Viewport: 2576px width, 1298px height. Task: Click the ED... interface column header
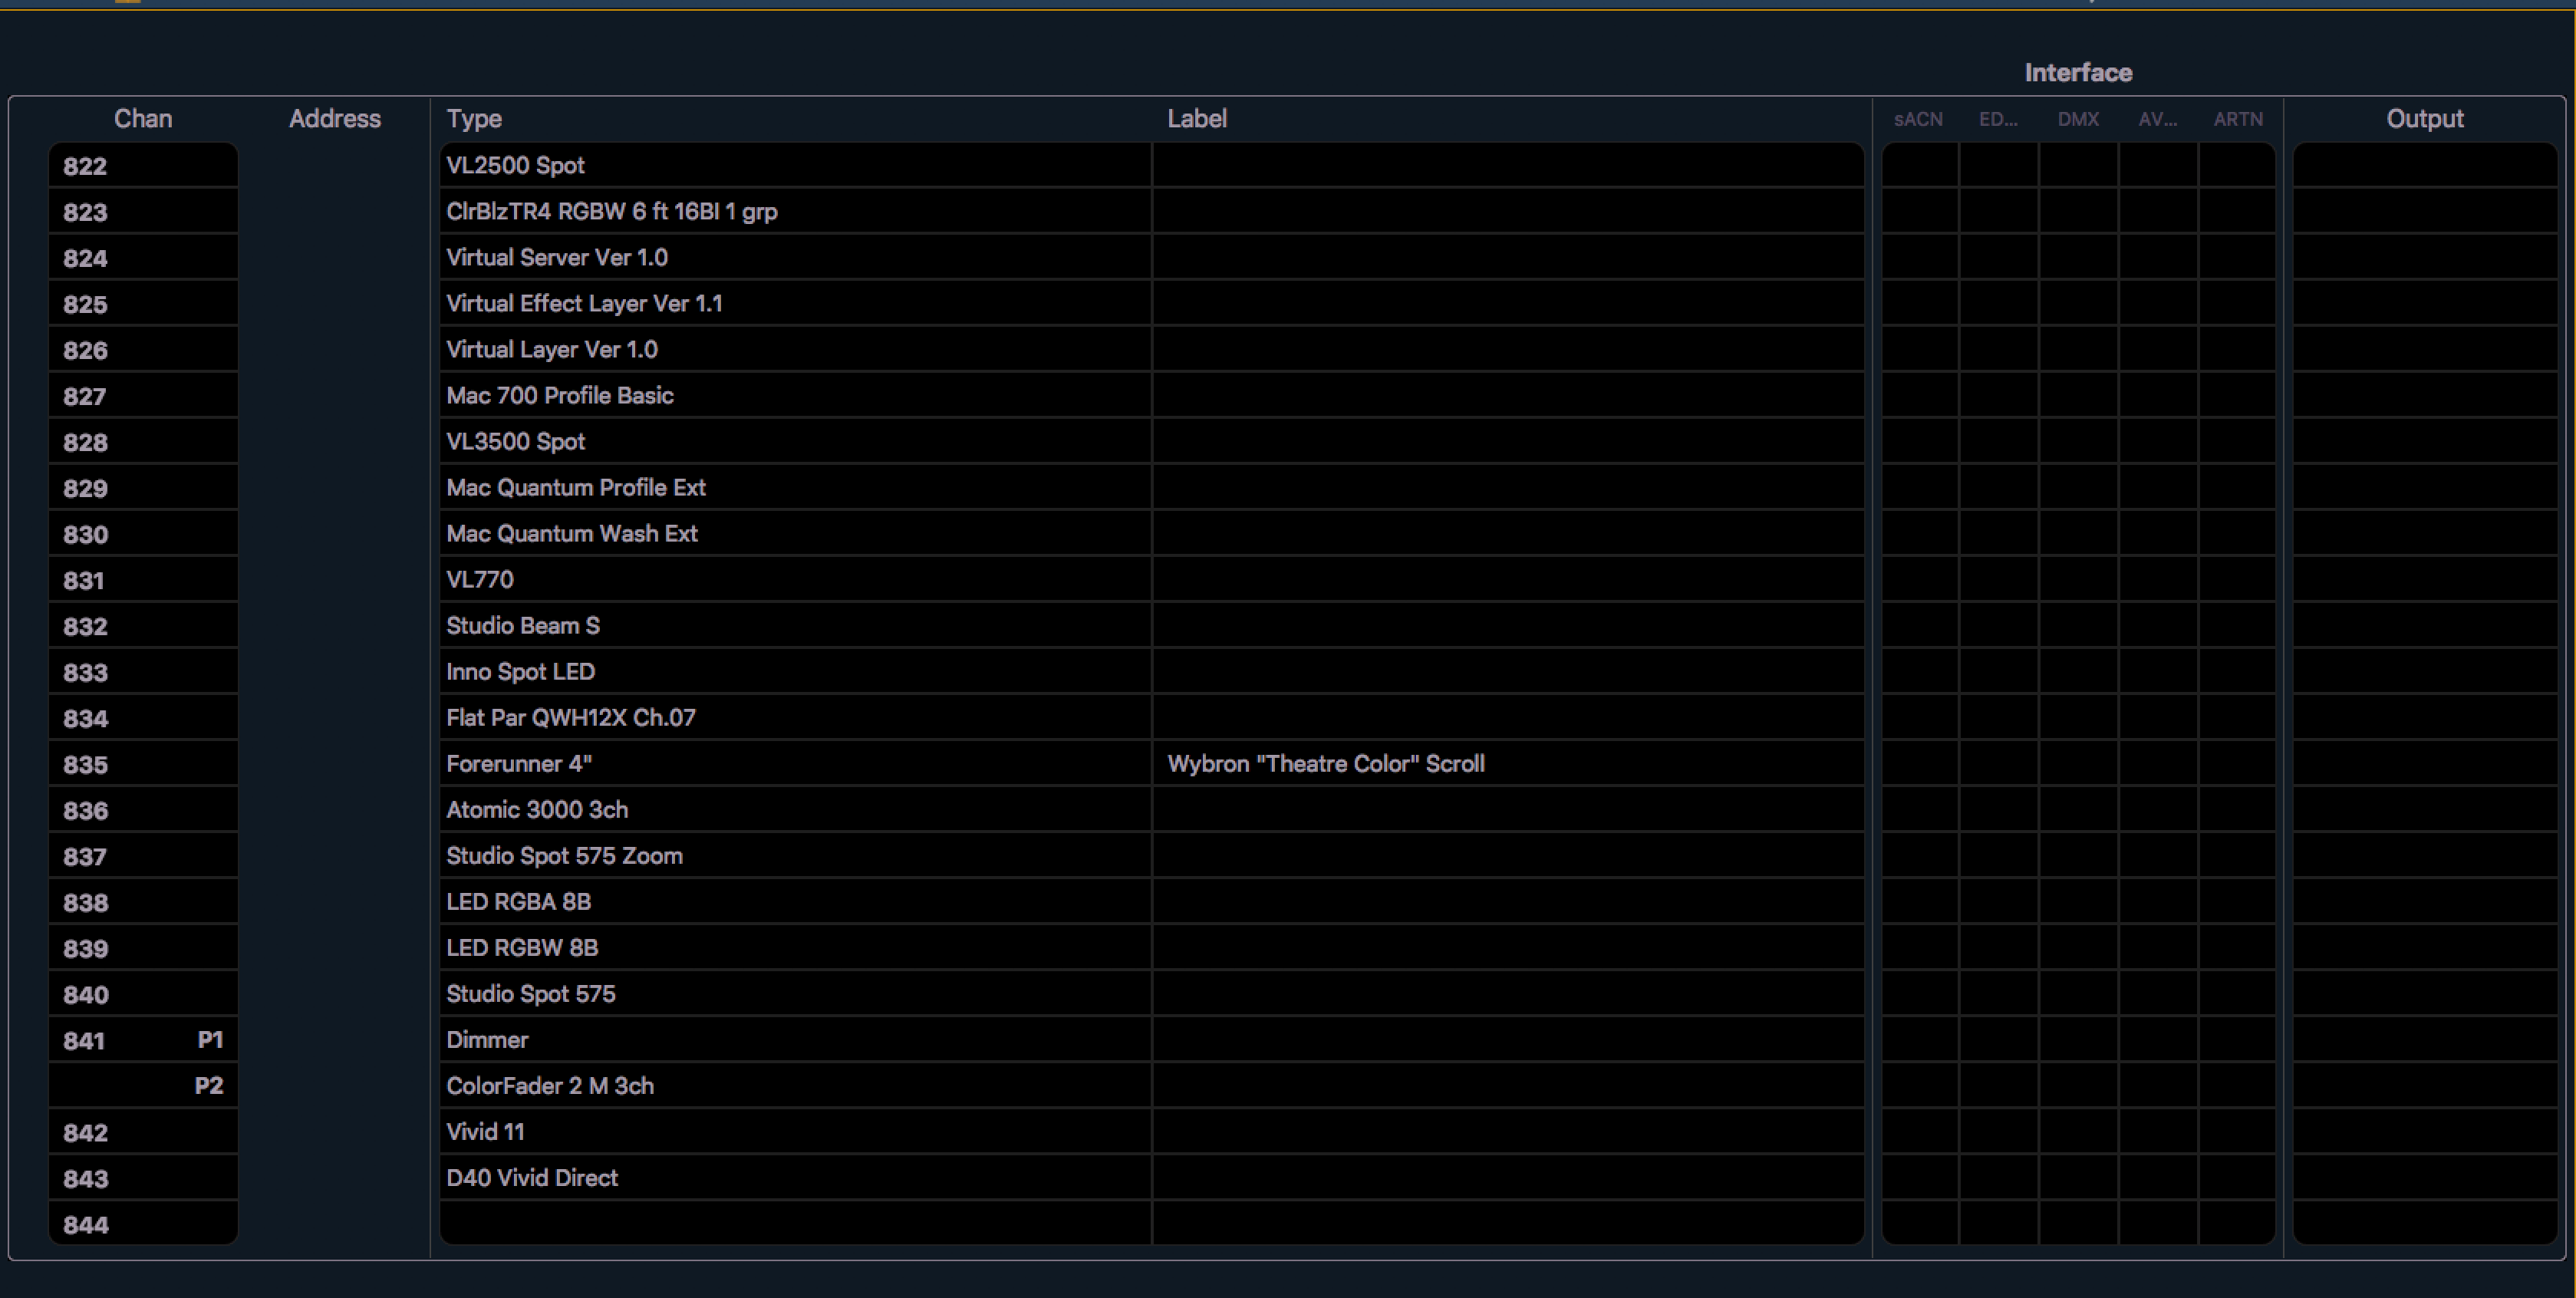point(1998,119)
